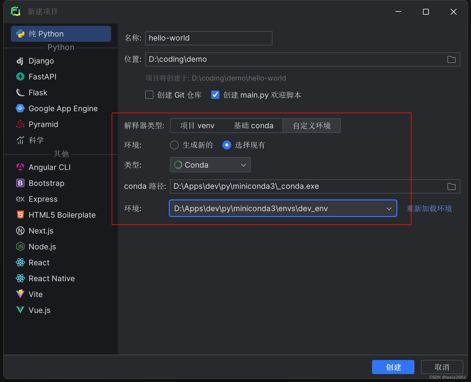Select Django project type label
This screenshot has width=471, height=382.
click(x=41, y=61)
